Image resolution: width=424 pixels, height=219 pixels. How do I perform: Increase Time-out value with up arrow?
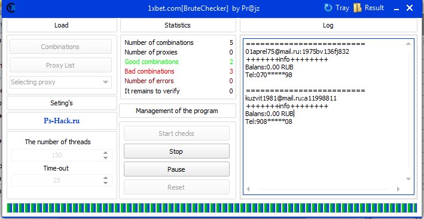pyautogui.click(x=105, y=178)
